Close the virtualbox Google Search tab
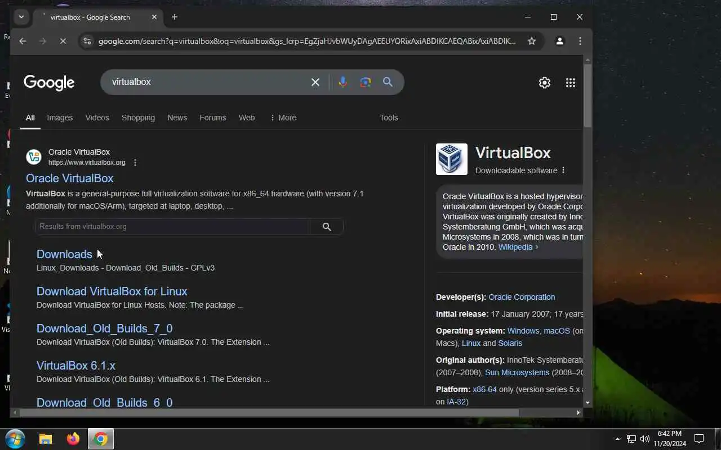Screen dimensions: 721x450 (154, 17)
